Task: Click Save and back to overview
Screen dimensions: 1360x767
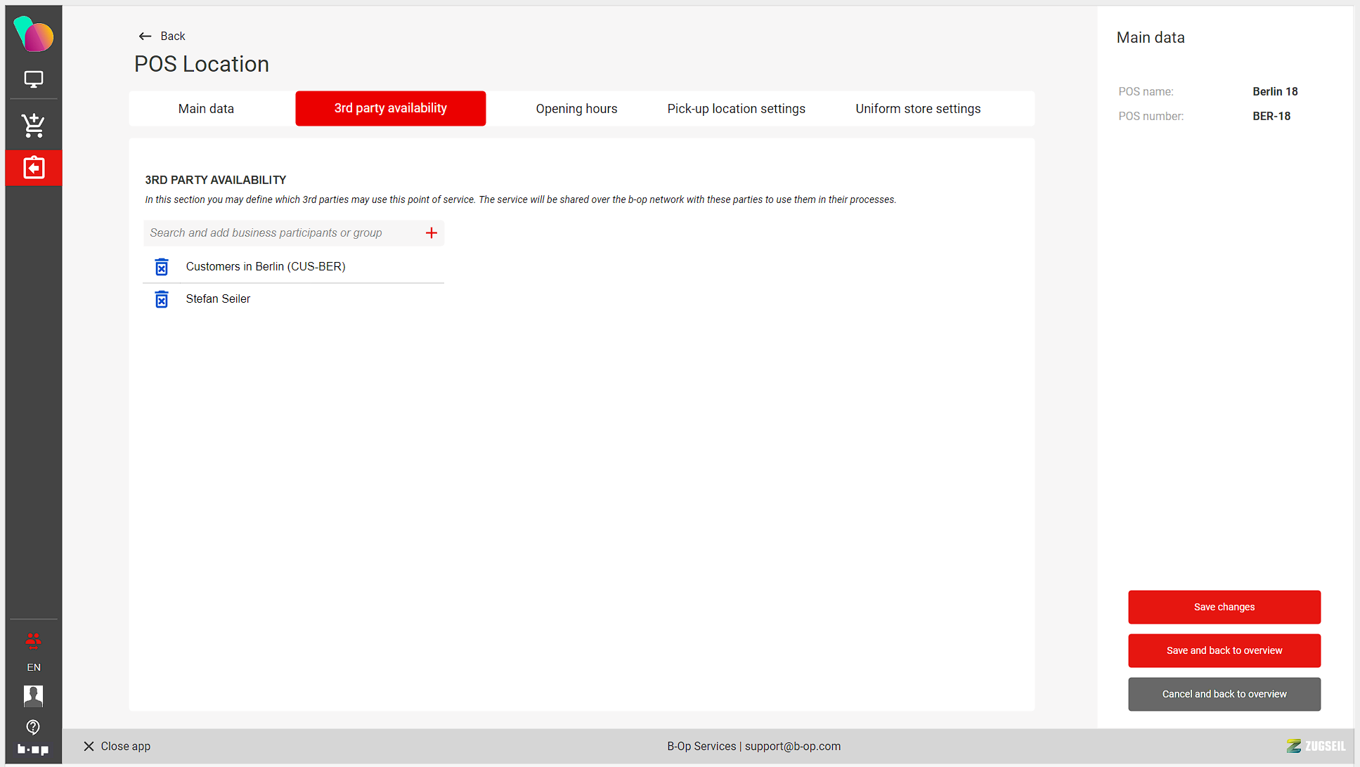Action: point(1224,650)
